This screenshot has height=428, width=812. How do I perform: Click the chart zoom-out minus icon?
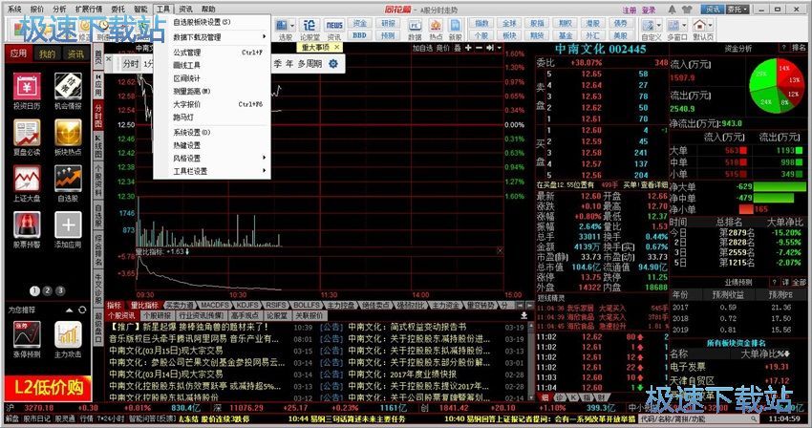(479, 48)
